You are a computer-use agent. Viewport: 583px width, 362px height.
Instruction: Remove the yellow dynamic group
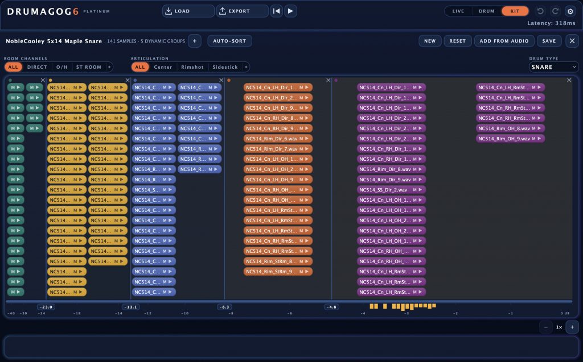[x=128, y=80]
